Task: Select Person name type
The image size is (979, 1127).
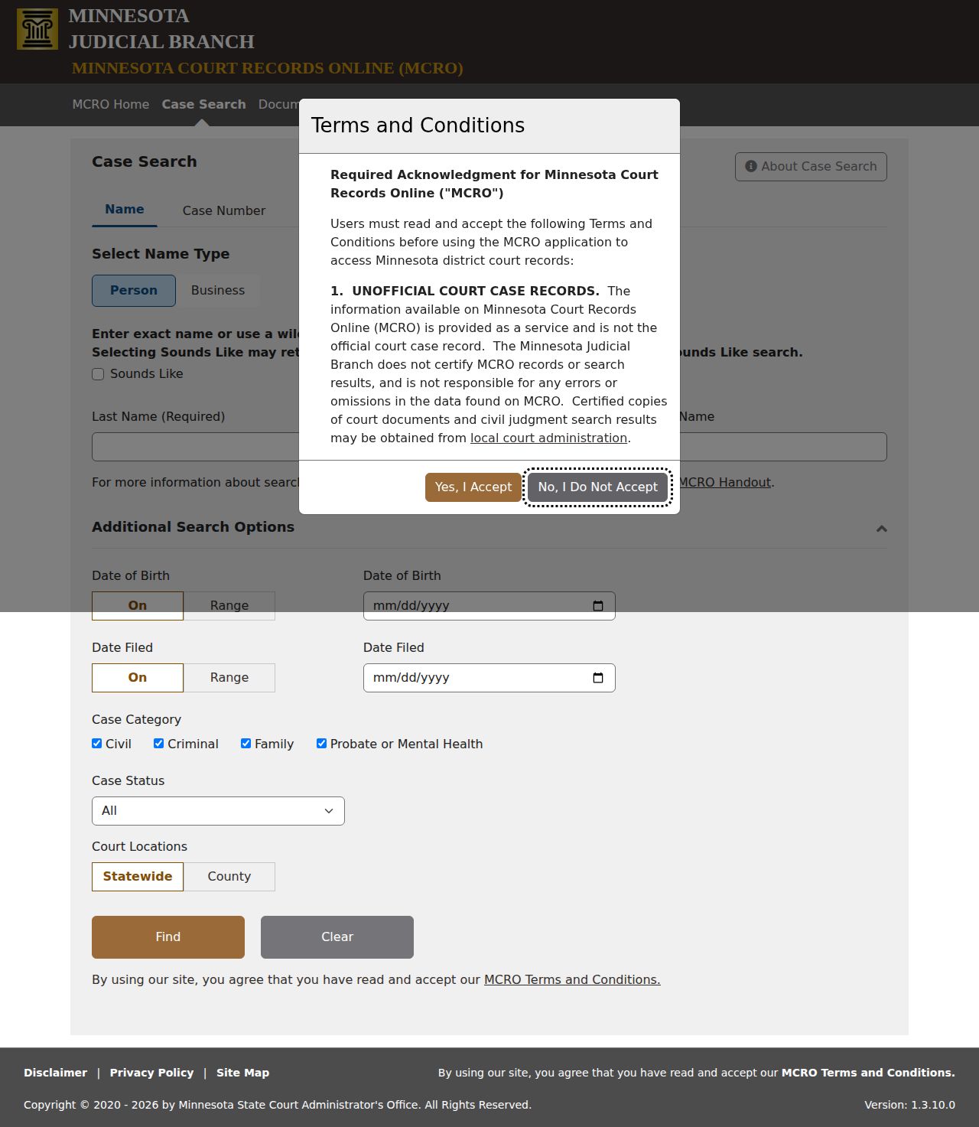Action: 134,291
